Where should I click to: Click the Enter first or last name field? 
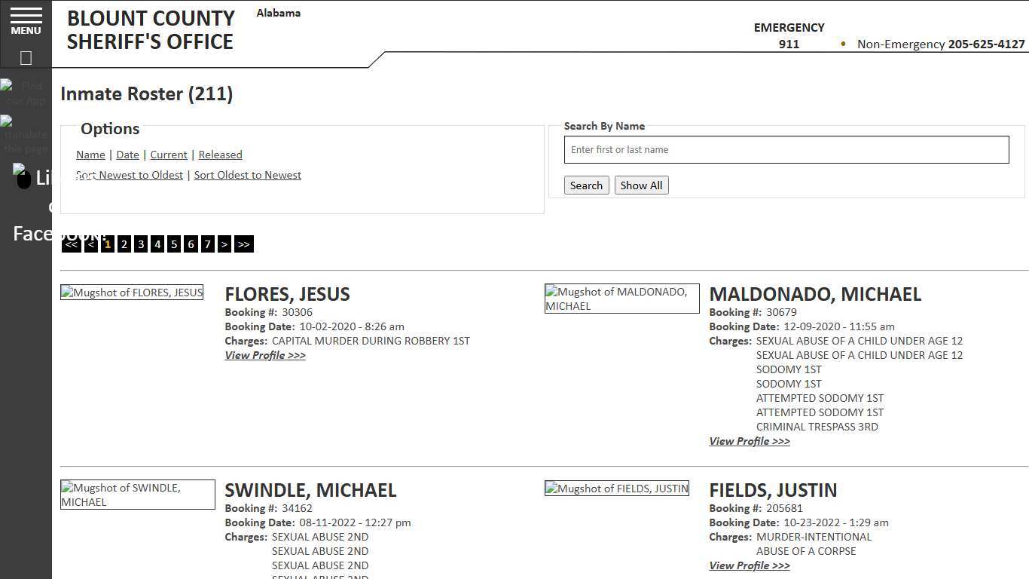(x=786, y=149)
